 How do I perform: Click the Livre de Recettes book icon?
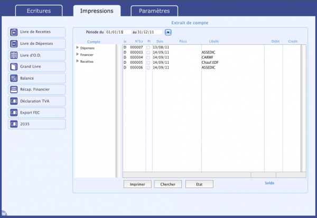click(x=14, y=32)
